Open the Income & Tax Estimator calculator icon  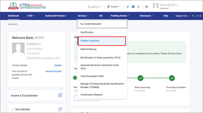(x=60, y=95)
